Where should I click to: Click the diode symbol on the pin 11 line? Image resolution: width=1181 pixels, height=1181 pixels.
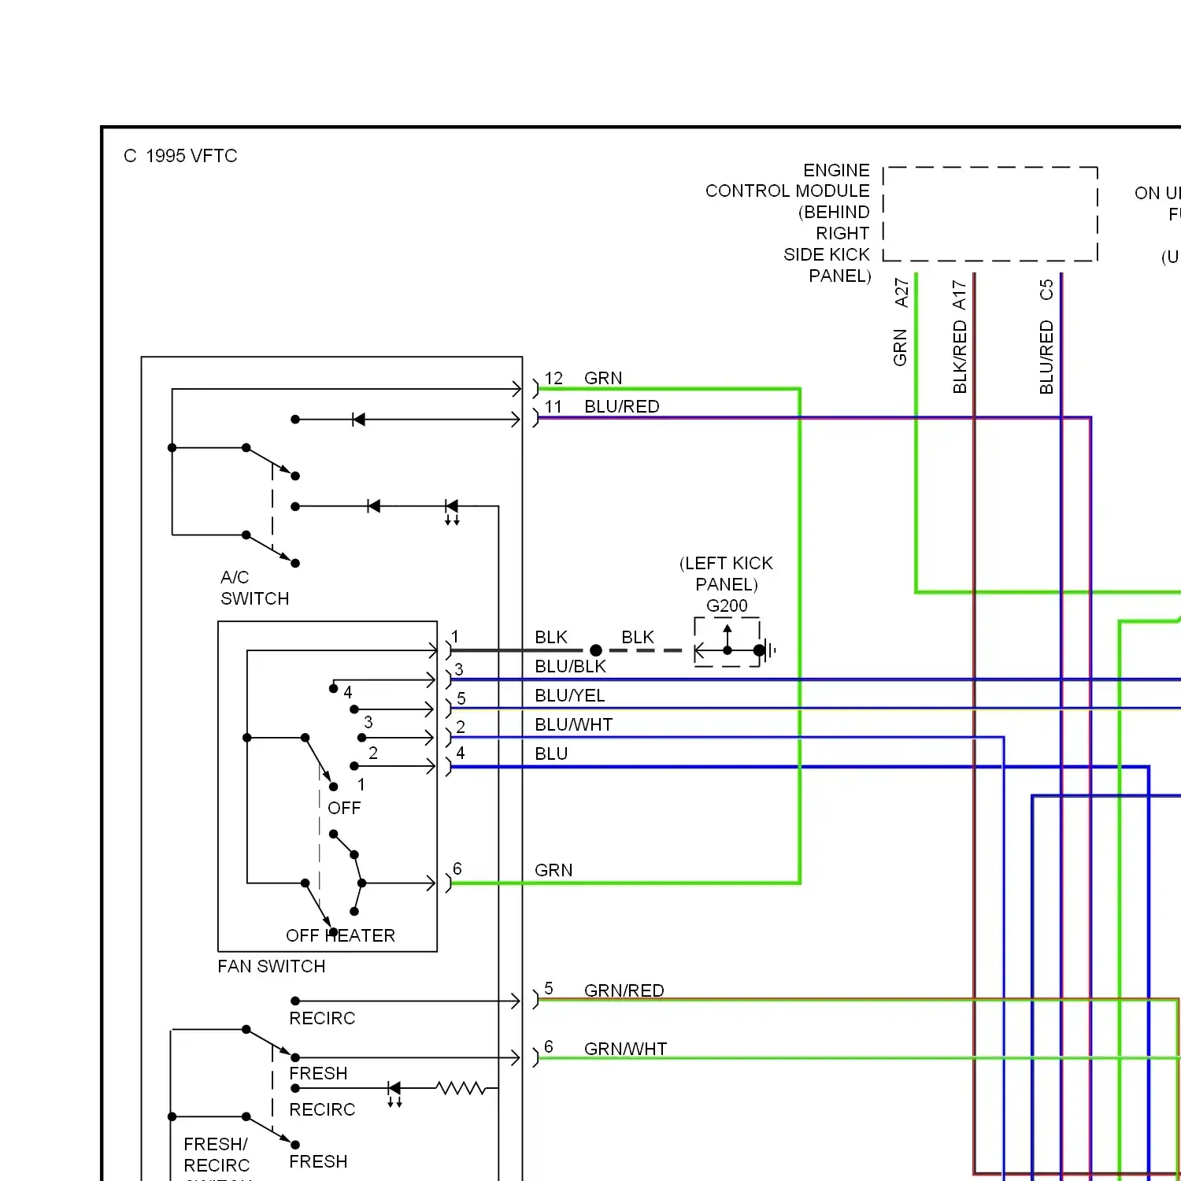coord(358,420)
